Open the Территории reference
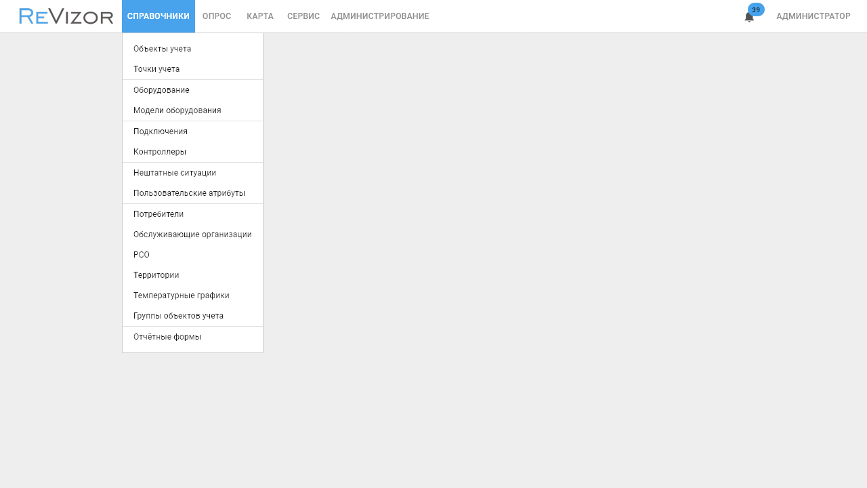 pyautogui.click(x=192, y=275)
